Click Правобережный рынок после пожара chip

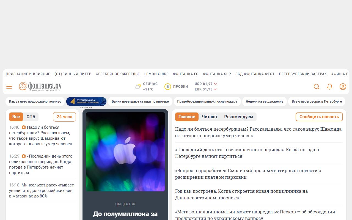click(207, 101)
